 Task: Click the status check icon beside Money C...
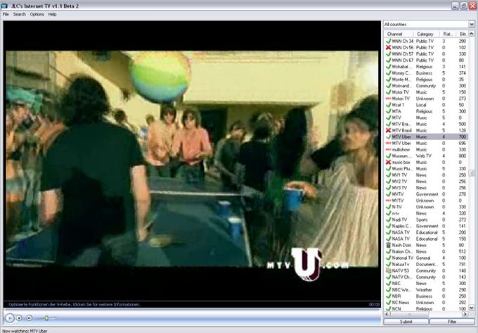click(388, 73)
